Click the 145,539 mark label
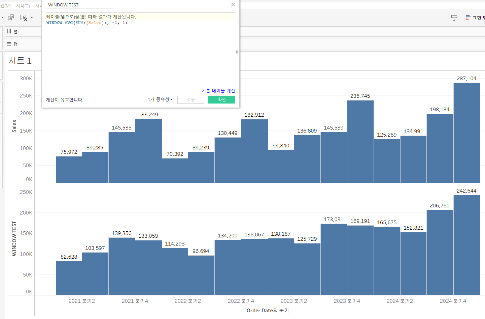 click(x=334, y=127)
